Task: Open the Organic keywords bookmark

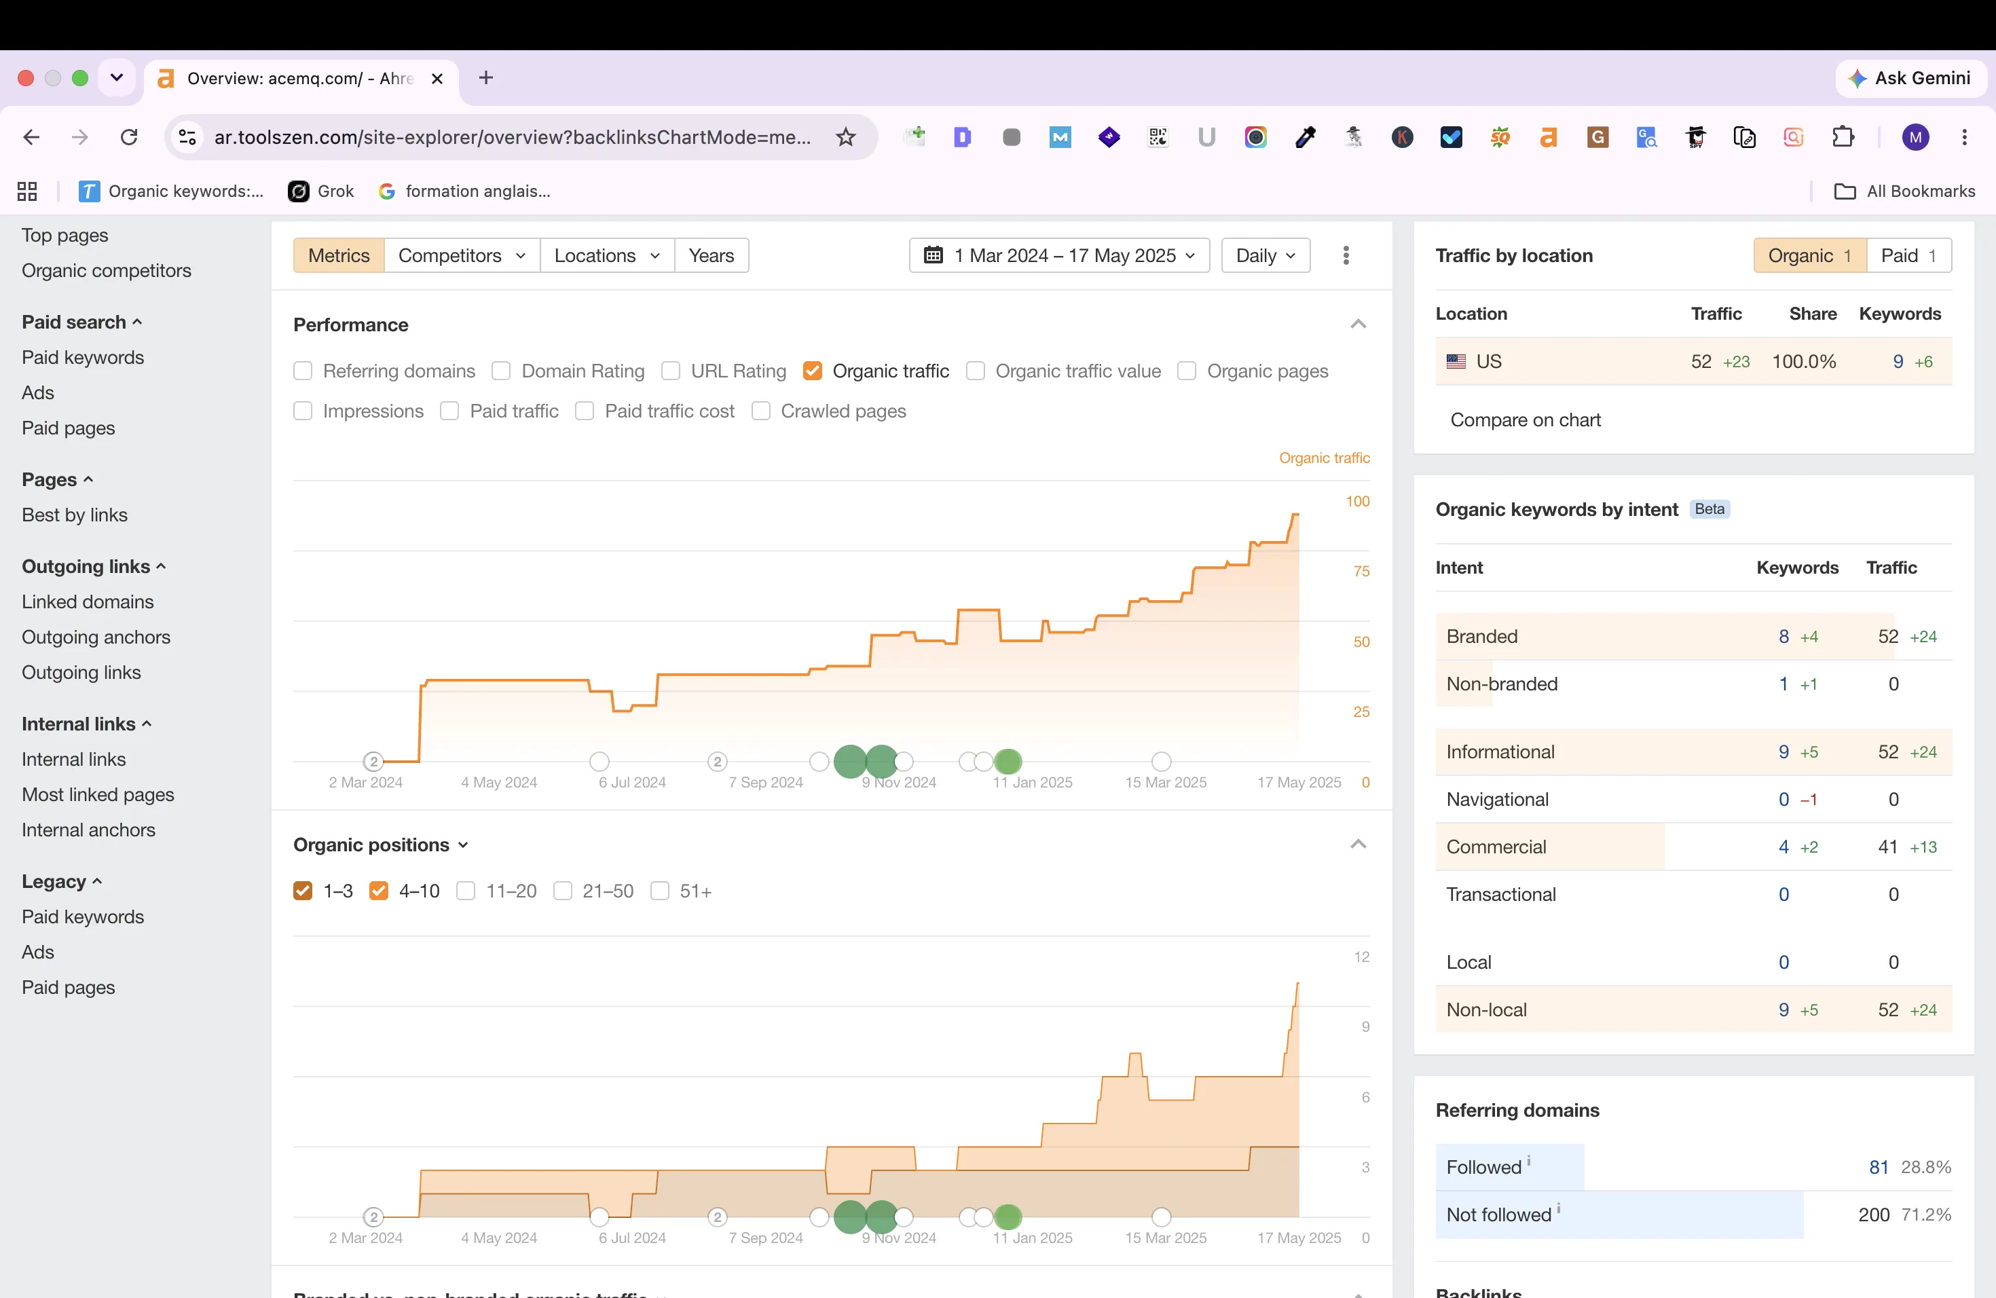Action: 171,191
